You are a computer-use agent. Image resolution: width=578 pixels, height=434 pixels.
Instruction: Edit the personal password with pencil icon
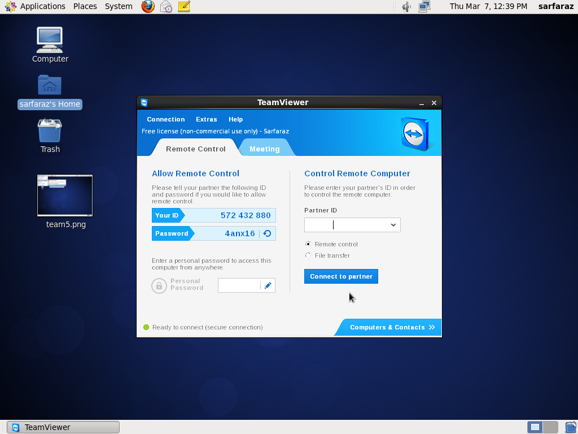tap(268, 285)
